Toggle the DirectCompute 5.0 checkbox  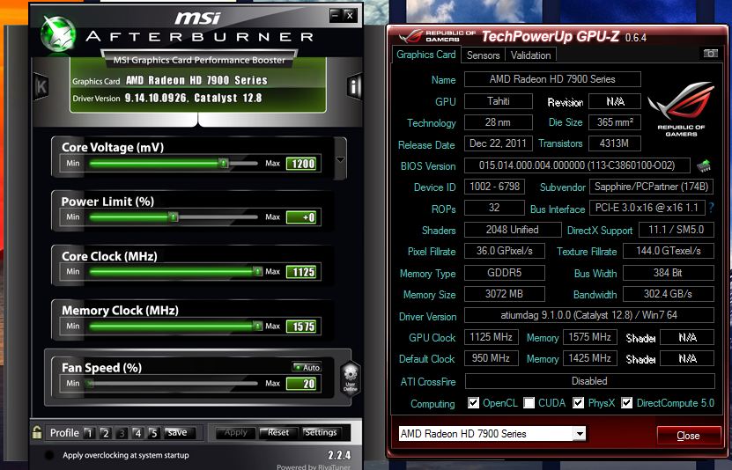[x=626, y=403]
